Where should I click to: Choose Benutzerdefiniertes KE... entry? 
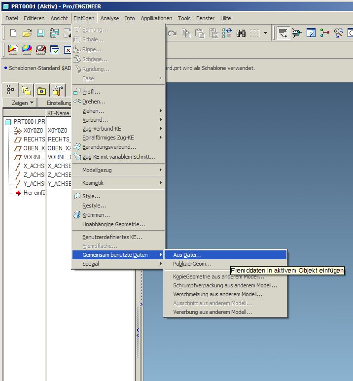click(x=118, y=237)
